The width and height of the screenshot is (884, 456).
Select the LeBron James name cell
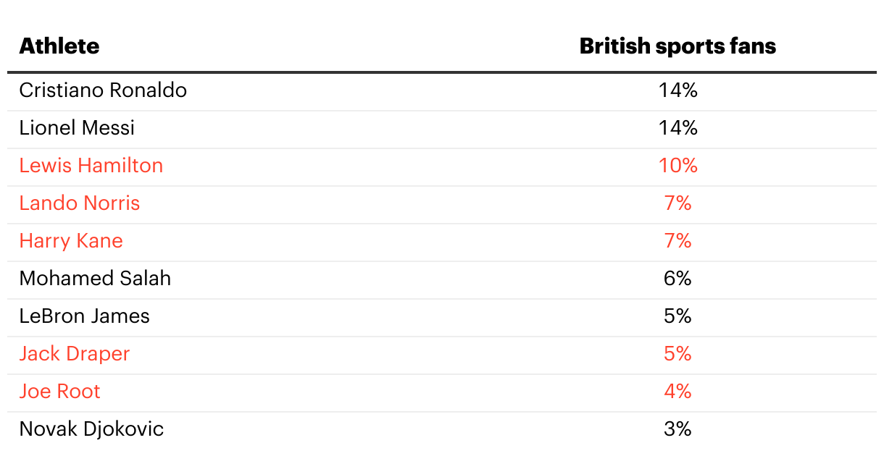click(85, 316)
